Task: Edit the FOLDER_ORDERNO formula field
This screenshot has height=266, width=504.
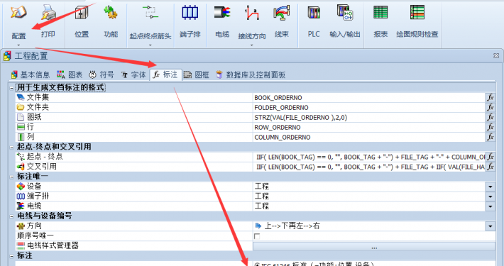Action: (369, 108)
